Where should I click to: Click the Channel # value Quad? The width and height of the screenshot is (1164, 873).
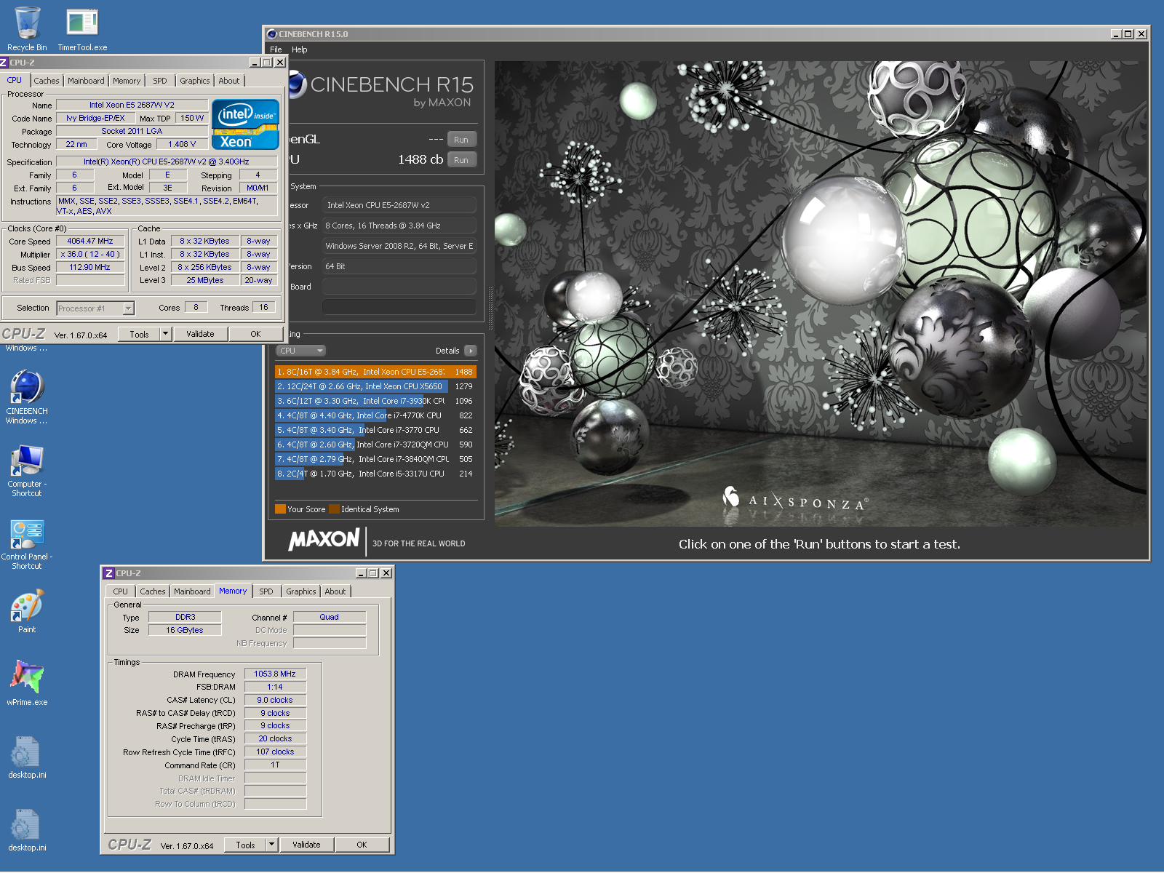[x=330, y=617]
